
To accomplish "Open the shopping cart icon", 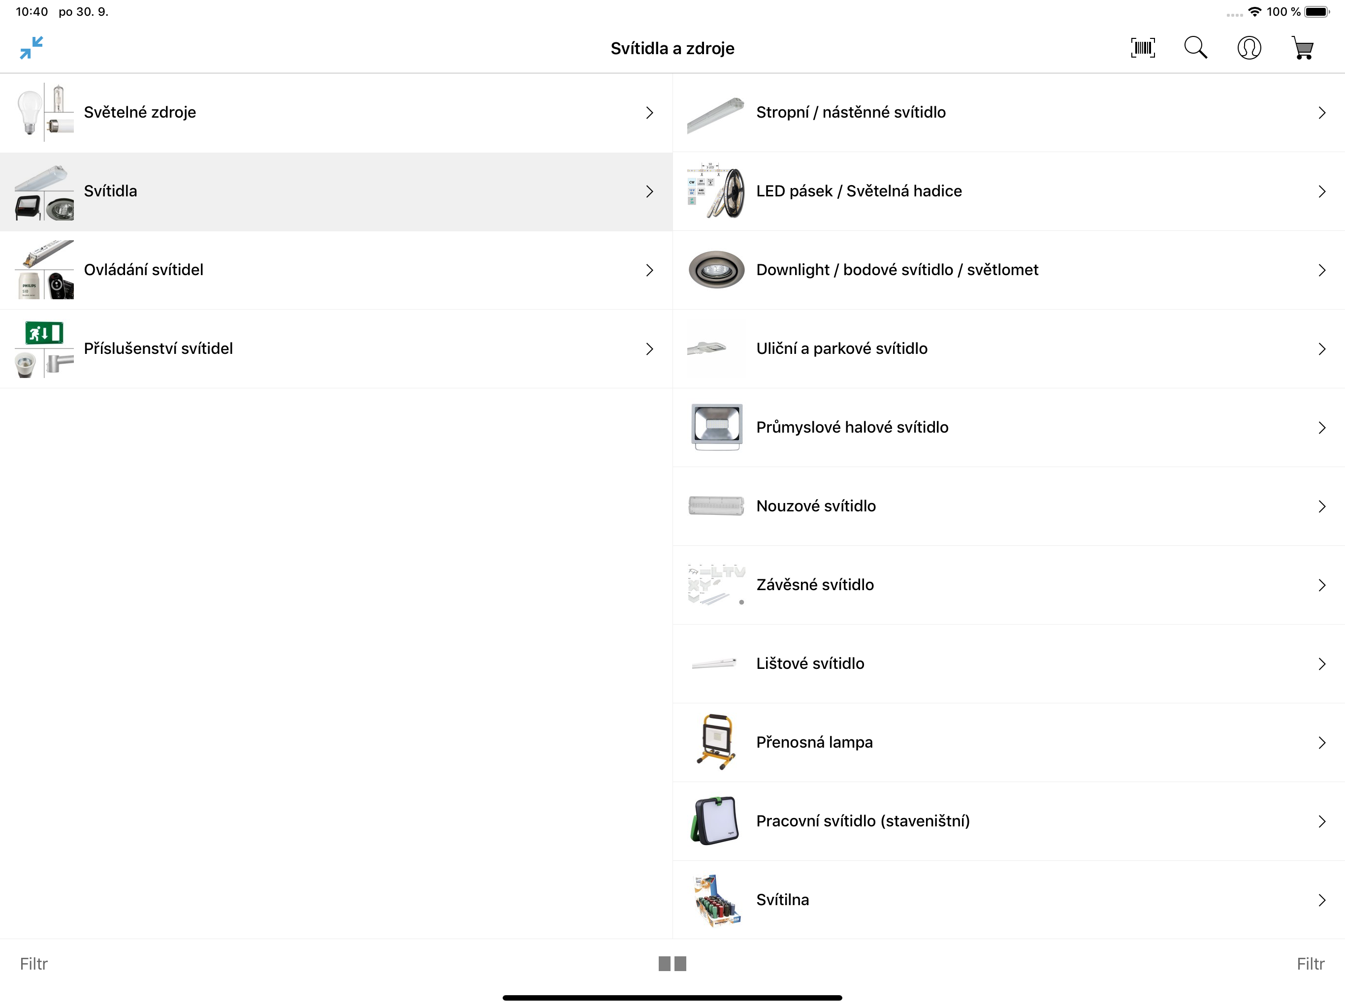I will (1303, 48).
